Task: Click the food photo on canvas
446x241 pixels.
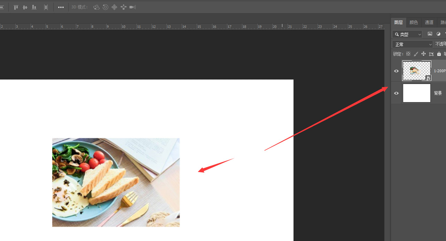Action: click(x=116, y=182)
